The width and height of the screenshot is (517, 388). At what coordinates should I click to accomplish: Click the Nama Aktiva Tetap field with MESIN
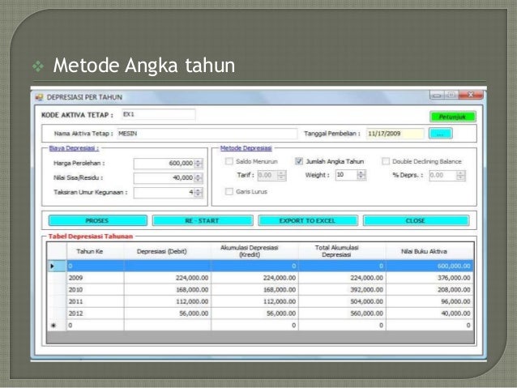[207, 134]
